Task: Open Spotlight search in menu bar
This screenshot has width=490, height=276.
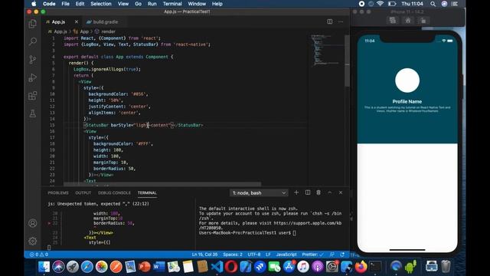Action: (433, 4)
